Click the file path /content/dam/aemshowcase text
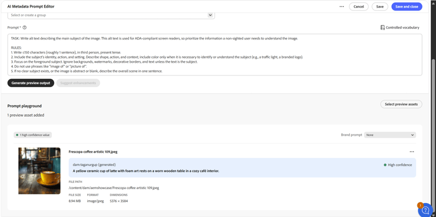Screen dimensions: 436x217 tap(114, 188)
